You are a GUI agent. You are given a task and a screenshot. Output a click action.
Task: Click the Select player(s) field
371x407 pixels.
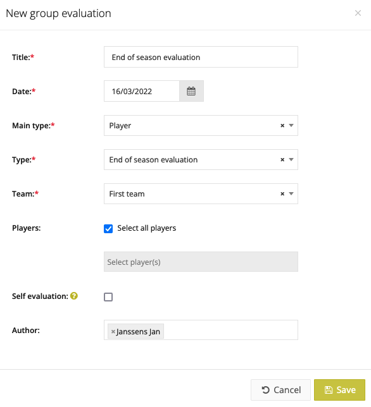click(201, 262)
